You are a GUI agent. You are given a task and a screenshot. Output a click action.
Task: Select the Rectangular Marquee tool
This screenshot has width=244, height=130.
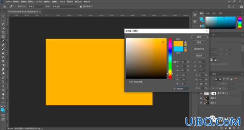pos(3,20)
